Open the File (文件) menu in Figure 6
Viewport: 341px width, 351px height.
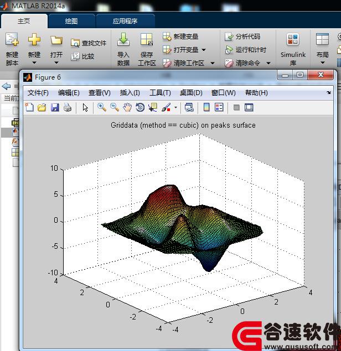[x=38, y=93]
